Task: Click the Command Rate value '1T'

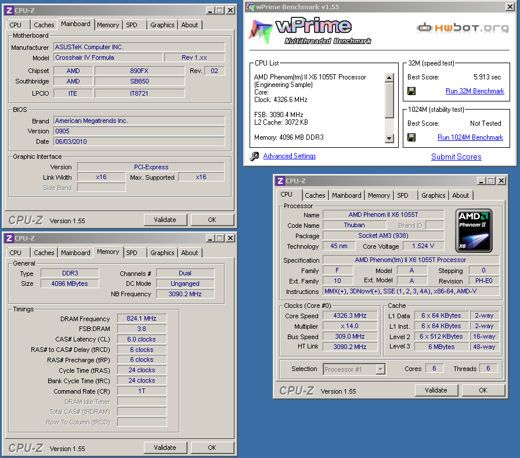Action: pyautogui.click(x=142, y=391)
